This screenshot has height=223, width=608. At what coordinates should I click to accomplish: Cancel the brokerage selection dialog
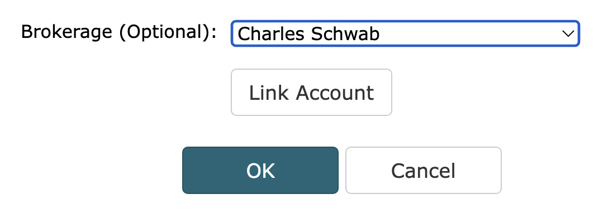tap(423, 171)
